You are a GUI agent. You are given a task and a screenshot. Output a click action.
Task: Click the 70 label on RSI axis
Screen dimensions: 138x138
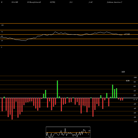[2, 32]
